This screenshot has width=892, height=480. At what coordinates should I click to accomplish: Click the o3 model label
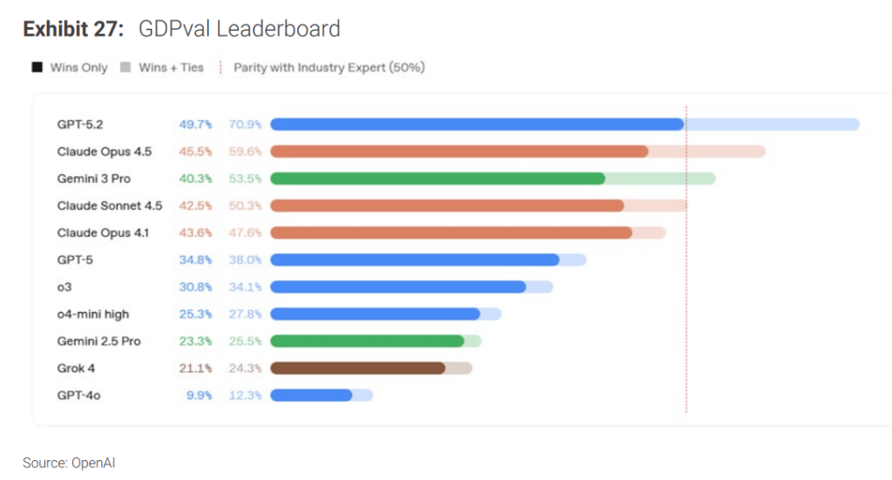64,287
